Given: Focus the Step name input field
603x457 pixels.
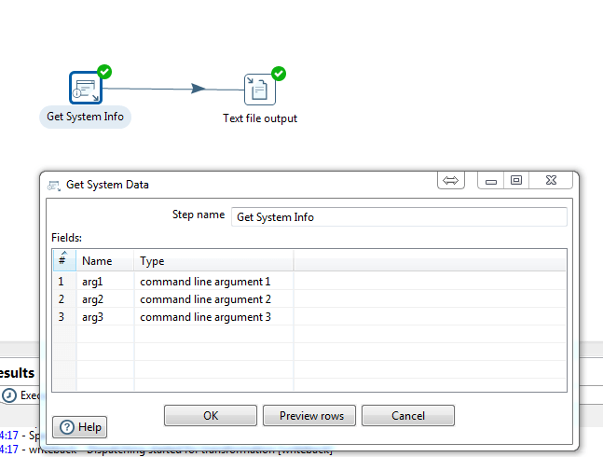Looking at the screenshot, I should [398, 216].
